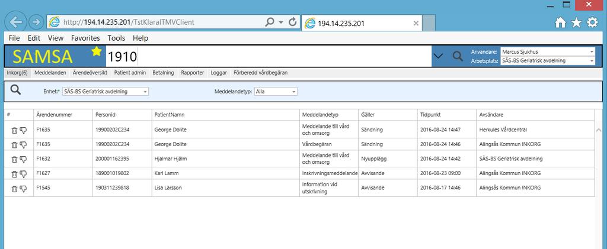This screenshot has height=249, width=607.
Task: Switch to Meddelanden tab
Action: 50,73
